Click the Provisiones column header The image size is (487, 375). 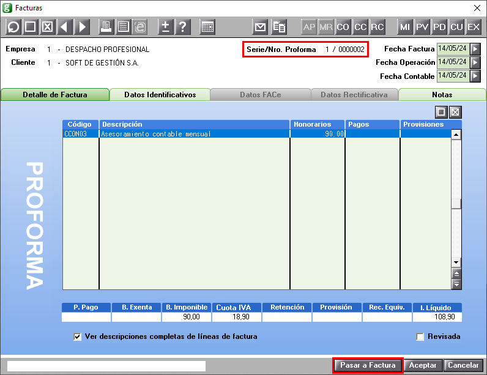(431, 124)
